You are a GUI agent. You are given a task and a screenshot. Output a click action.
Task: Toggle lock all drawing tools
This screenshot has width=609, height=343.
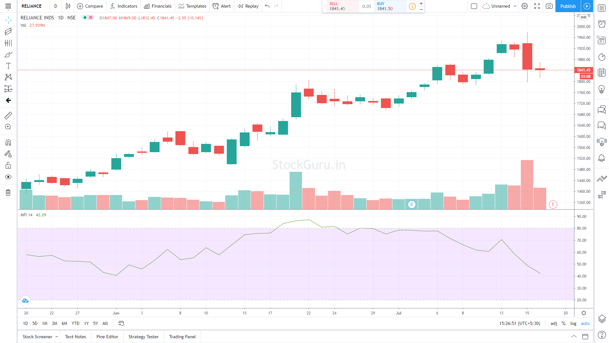8,165
